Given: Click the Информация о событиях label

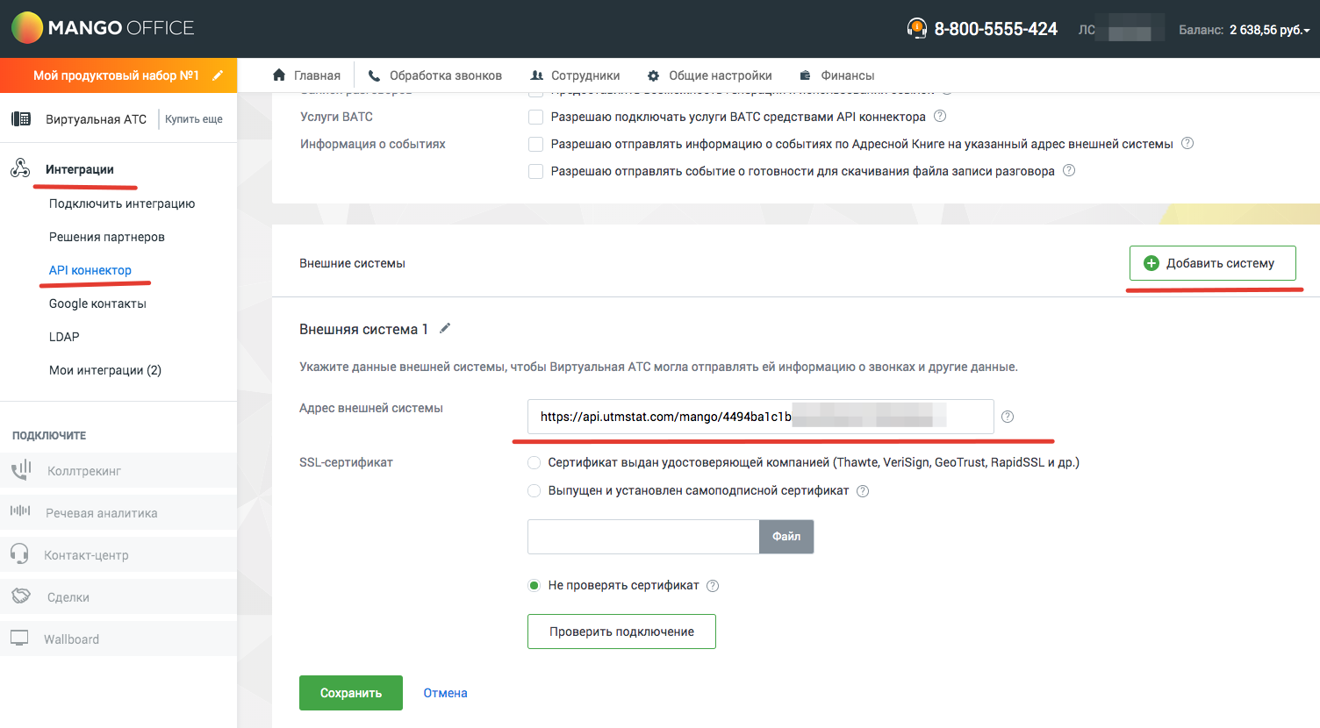Looking at the screenshot, I should click(373, 144).
